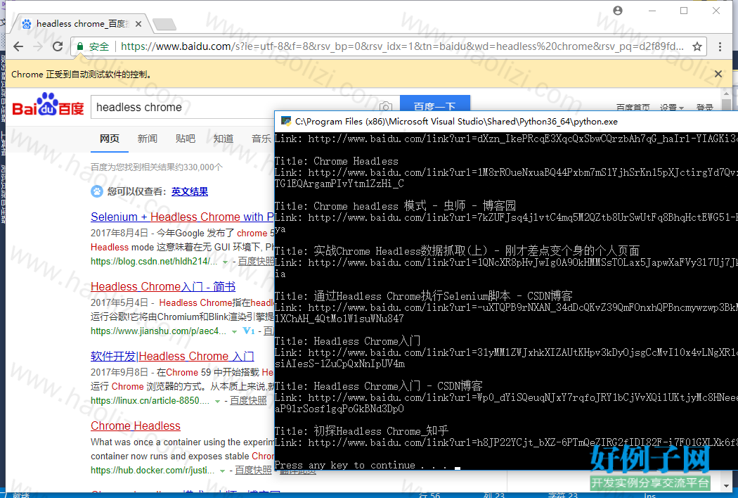The width and height of the screenshot is (738, 498).
Task: Select the 网页 tab
Action: (109, 139)
